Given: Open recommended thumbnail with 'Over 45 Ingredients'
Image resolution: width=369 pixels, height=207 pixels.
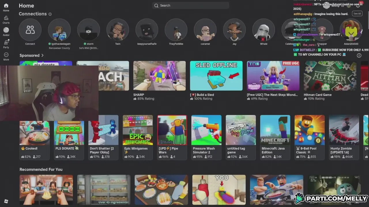Looking at the screenshot, I should click(103, 190).
